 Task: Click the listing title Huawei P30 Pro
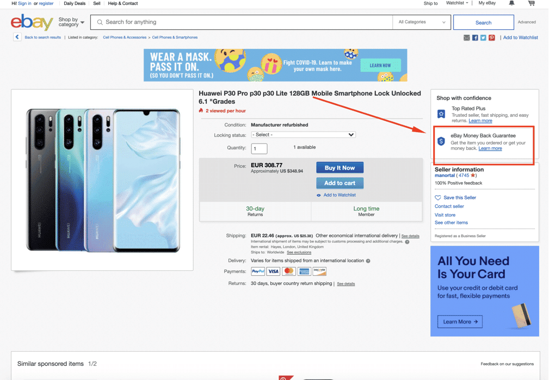coord(310,97)
